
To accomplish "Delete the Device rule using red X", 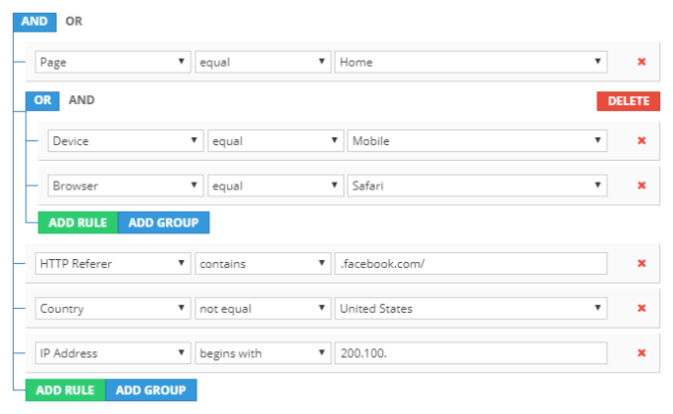I will point(642,141).
